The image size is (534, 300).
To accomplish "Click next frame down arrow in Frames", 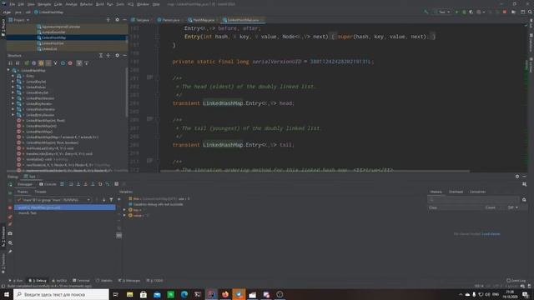I will click(x=103, y=200).
